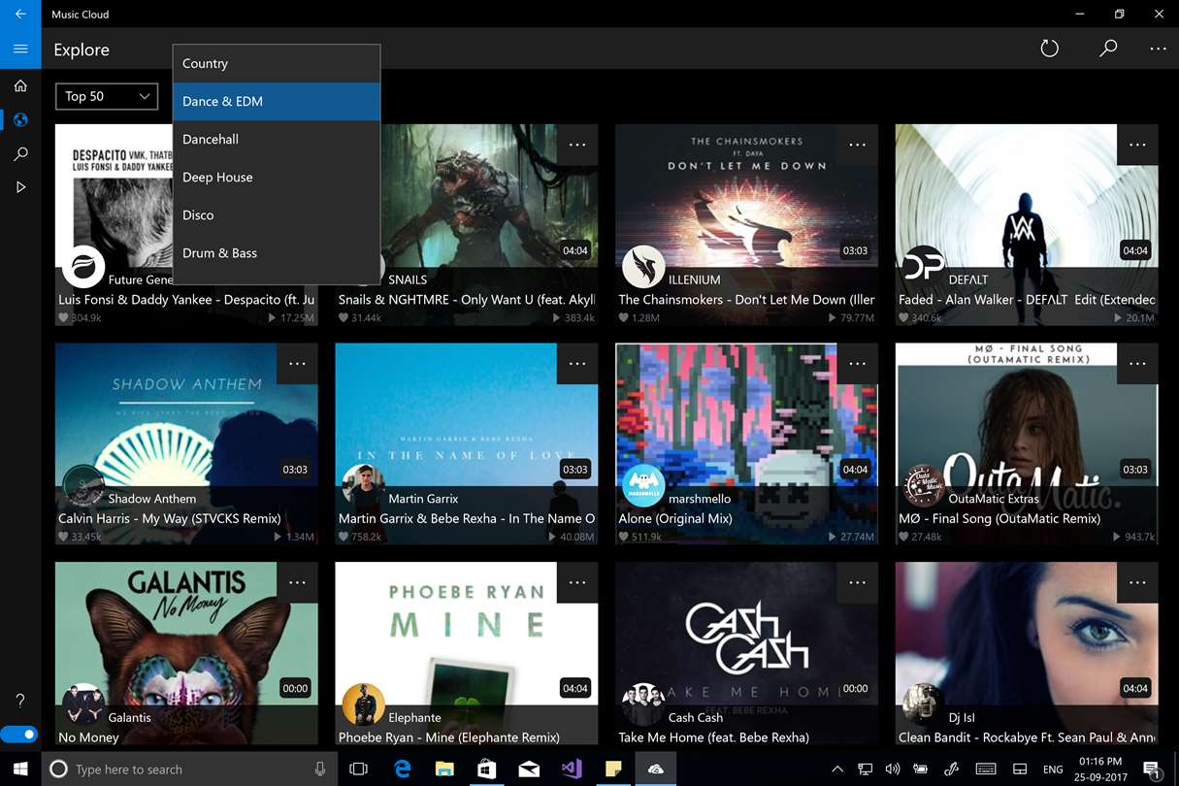Launch Microsoft Edge from the taskbar
Screen dimensions: 1179x786
point(402,769)
